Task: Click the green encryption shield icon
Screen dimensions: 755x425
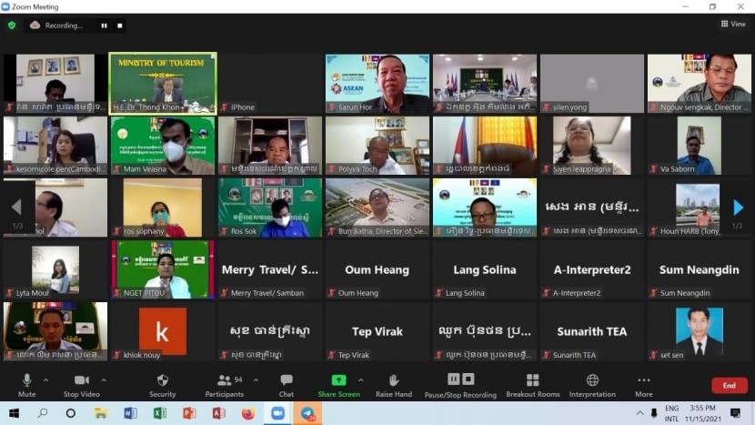Action: coord(12,25)
